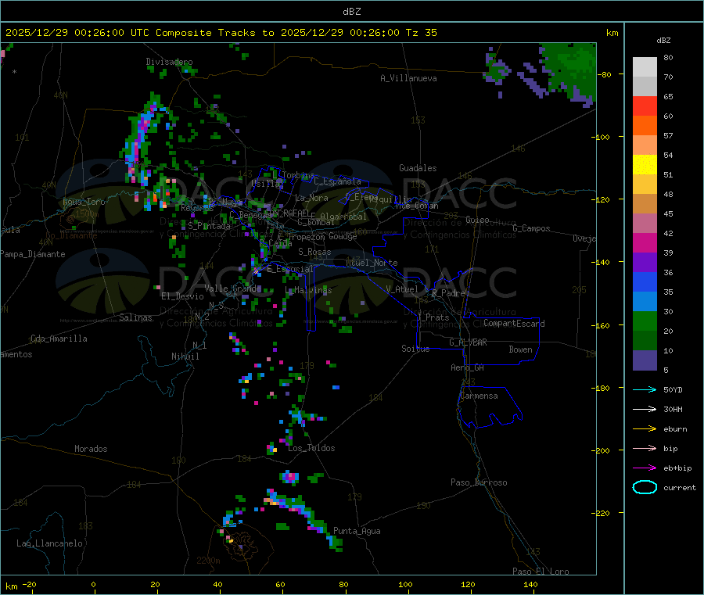
Task: Click the R_Padre map label
Action: [x=448, y=293]
